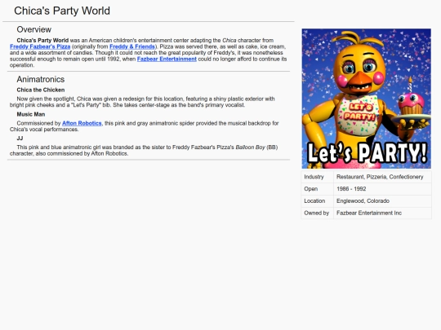This screenshot has width=441, height=330.
Task: Select the 1986 - 1992 value
Action: (351, 189)
